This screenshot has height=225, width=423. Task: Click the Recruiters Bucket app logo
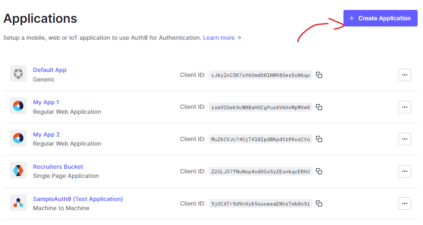point(18,170)
